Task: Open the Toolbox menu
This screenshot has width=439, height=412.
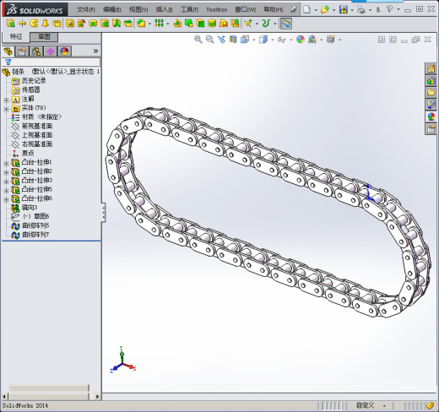Action: click(x=216, y=9)
